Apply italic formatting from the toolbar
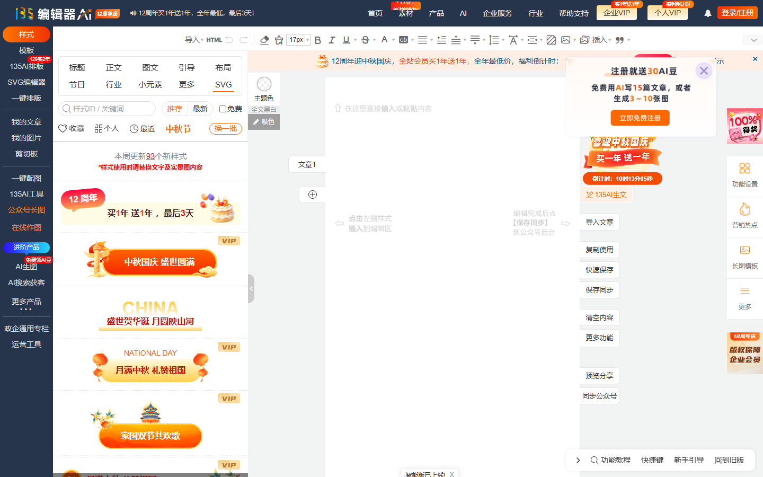Screen dimensions: 763x477 click(x=332, y=40)
